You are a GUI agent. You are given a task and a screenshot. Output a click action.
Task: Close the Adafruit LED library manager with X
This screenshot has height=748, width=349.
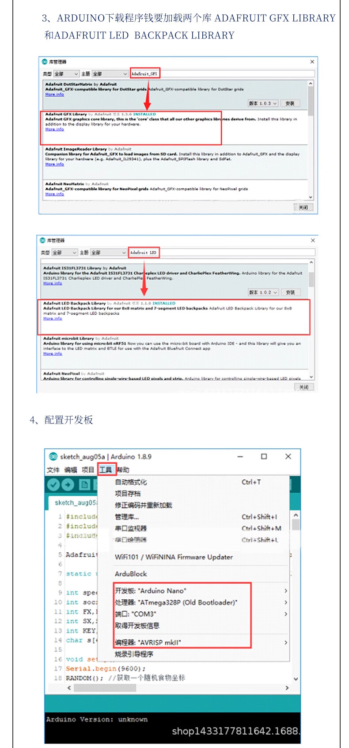pyautogui.click(x=313, y=240)
